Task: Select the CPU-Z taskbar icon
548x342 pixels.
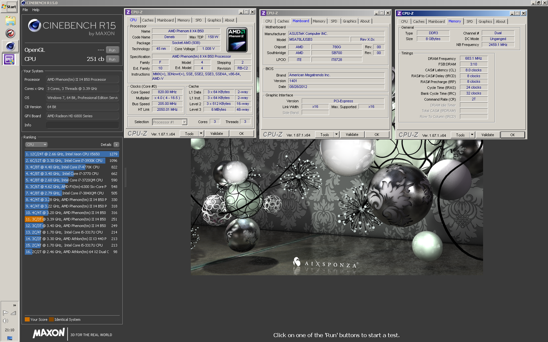Action: (x=9, y=59)
